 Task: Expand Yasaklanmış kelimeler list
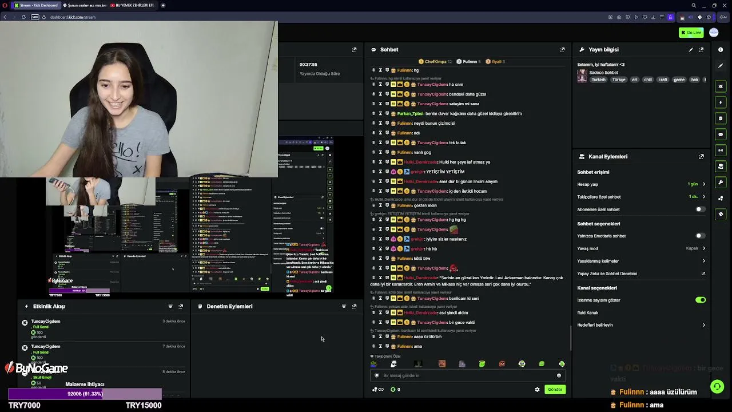click(641, 261)
